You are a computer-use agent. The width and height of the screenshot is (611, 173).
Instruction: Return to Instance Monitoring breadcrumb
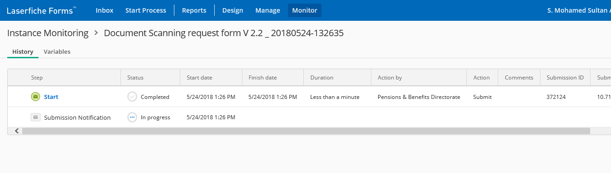click(48, 33)
